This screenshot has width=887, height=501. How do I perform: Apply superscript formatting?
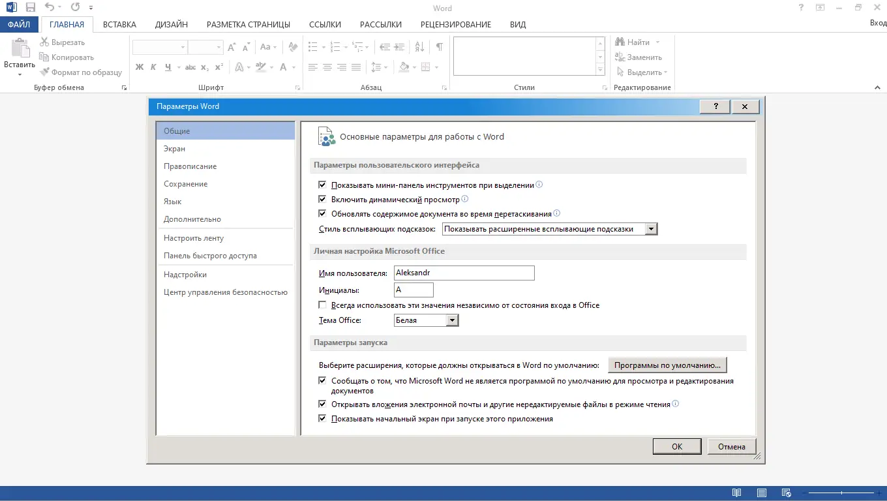pyautogui.click(x=219, y=67)
